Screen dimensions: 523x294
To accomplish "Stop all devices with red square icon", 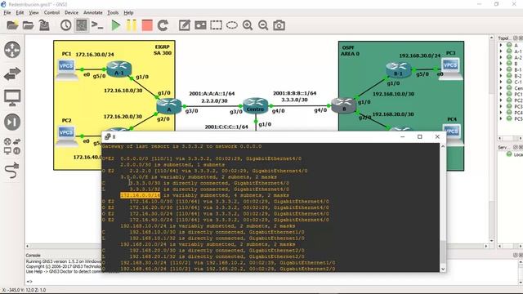I will [x=147, y=25].
